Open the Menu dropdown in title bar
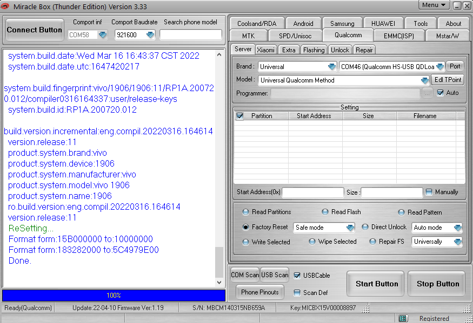This screenshot has height=323, width=473. pyautogui.click(x=434, y=5)
